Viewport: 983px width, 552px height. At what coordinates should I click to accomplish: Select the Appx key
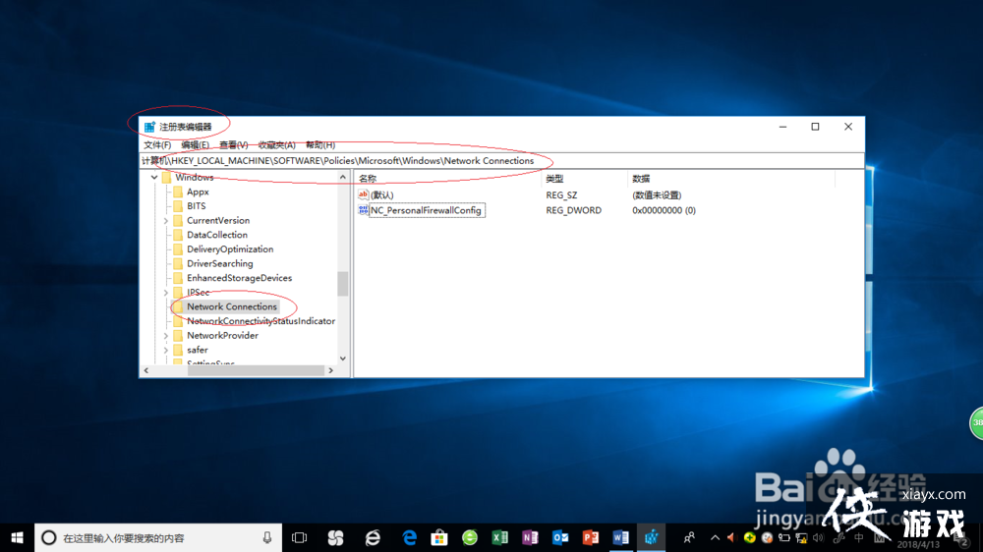(x=198, y=192)
